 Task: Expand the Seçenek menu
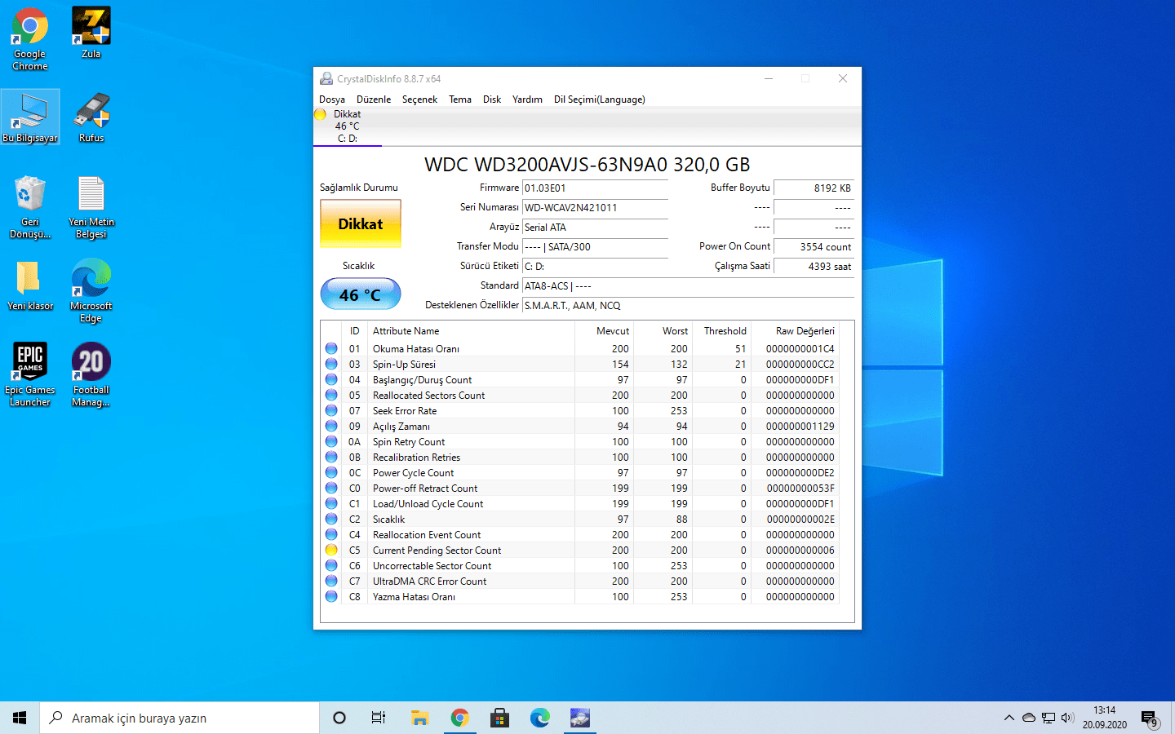click(419, 99)
